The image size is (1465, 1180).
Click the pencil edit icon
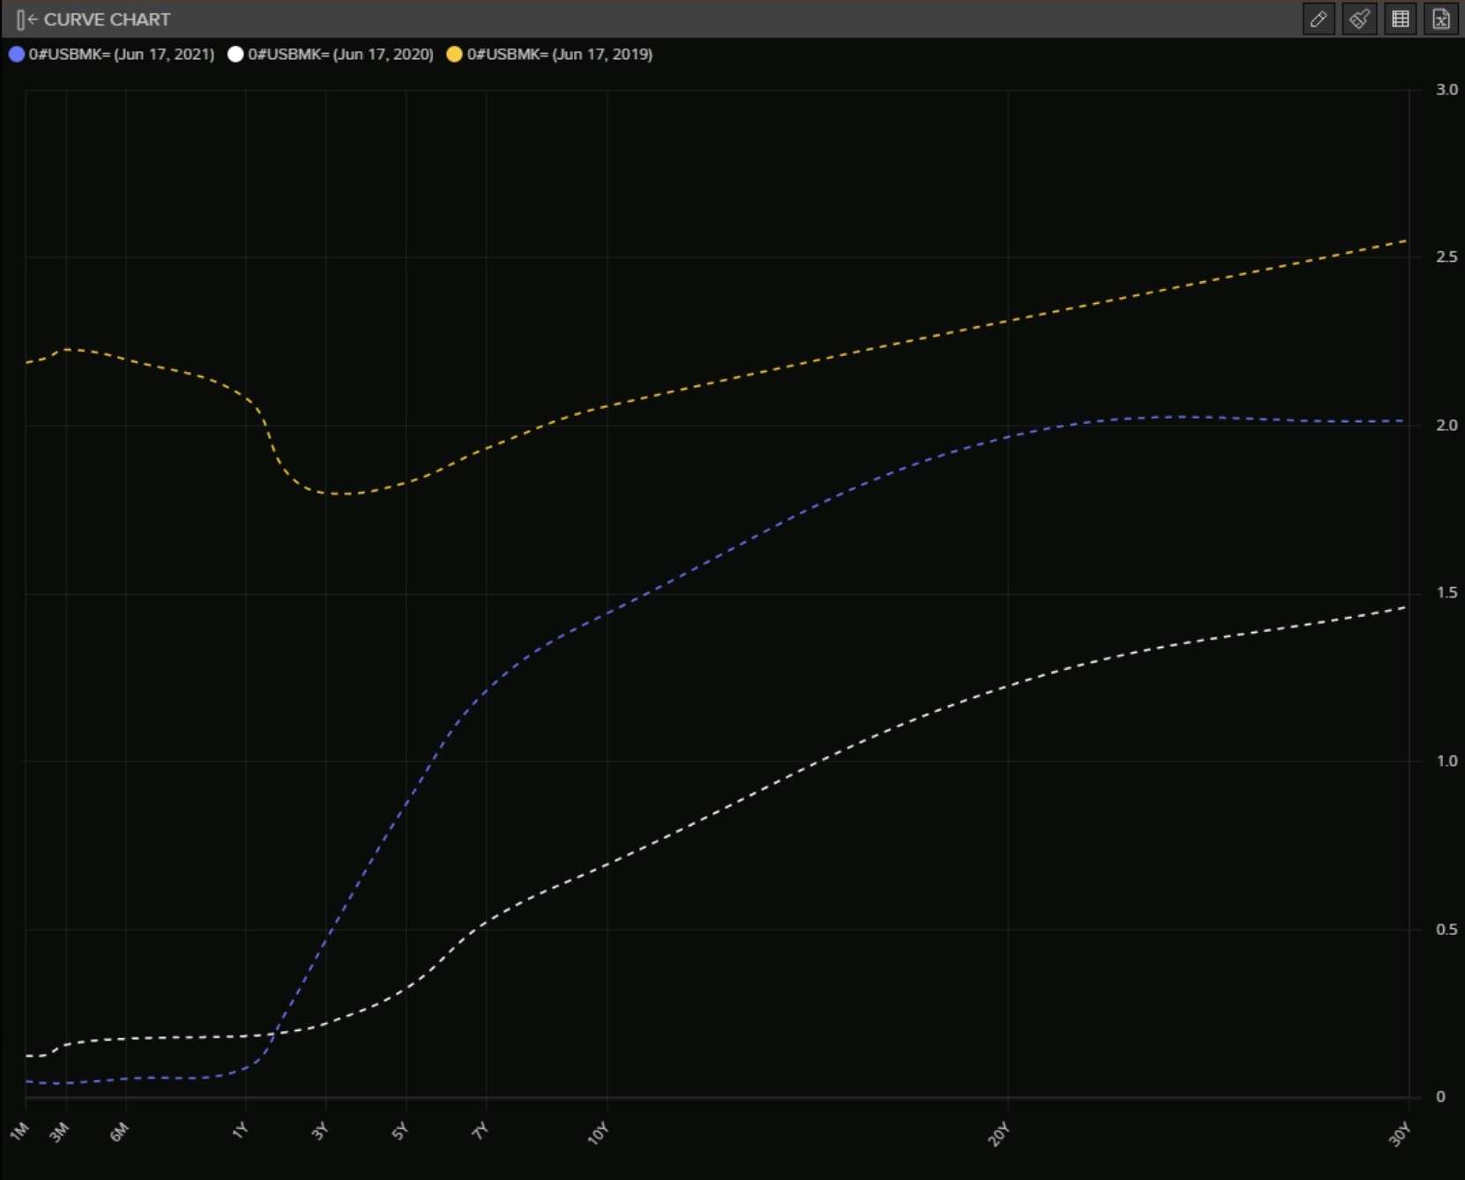(1318, 19)
